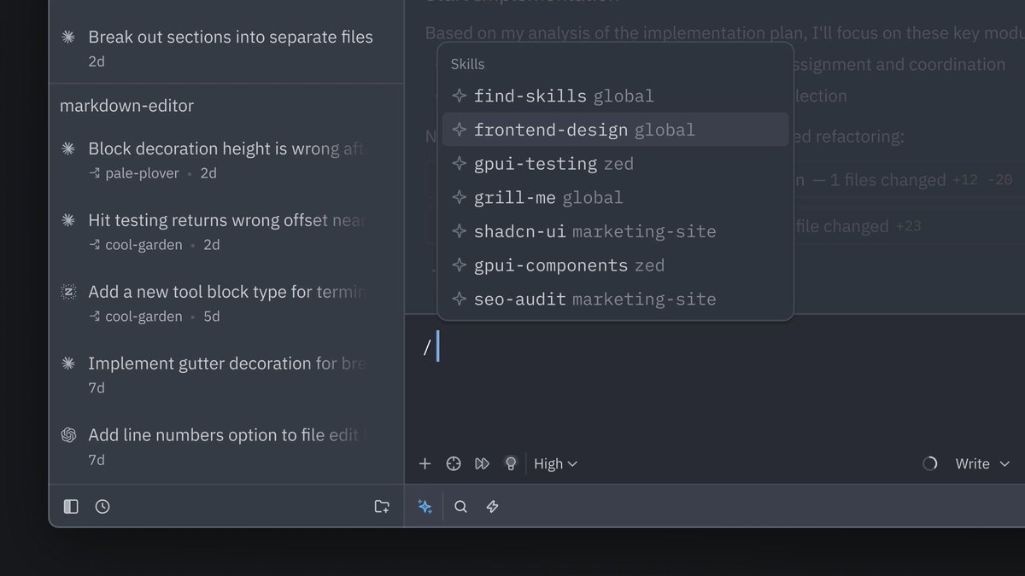This screenshot has width=1025, height=576.
Task: Click the Zed agent icon beside Add a new tool
Action: (x=69, y=292)
